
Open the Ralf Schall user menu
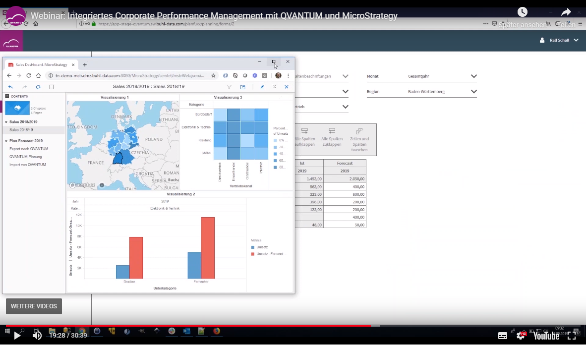(x=559, y=40)
